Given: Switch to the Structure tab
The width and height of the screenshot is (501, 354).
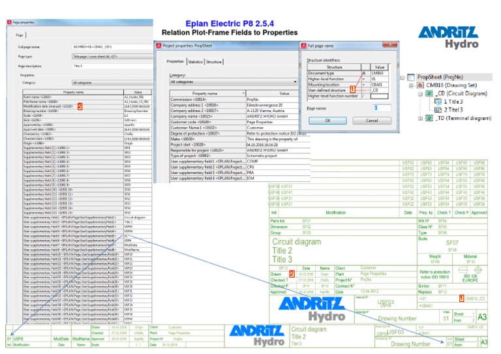Looking at the screenshot, I should point(214,62).
